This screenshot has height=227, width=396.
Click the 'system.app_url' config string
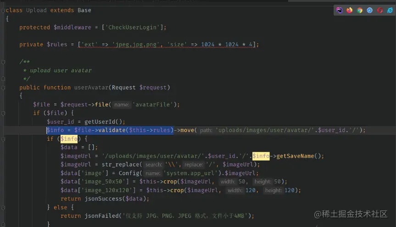[190, 173]
